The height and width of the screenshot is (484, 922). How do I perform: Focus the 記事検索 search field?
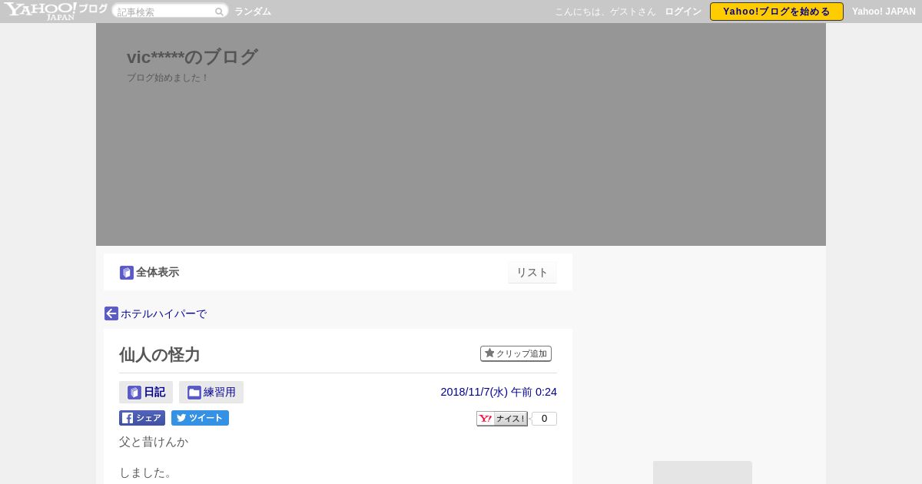click(x=164, y=12)
